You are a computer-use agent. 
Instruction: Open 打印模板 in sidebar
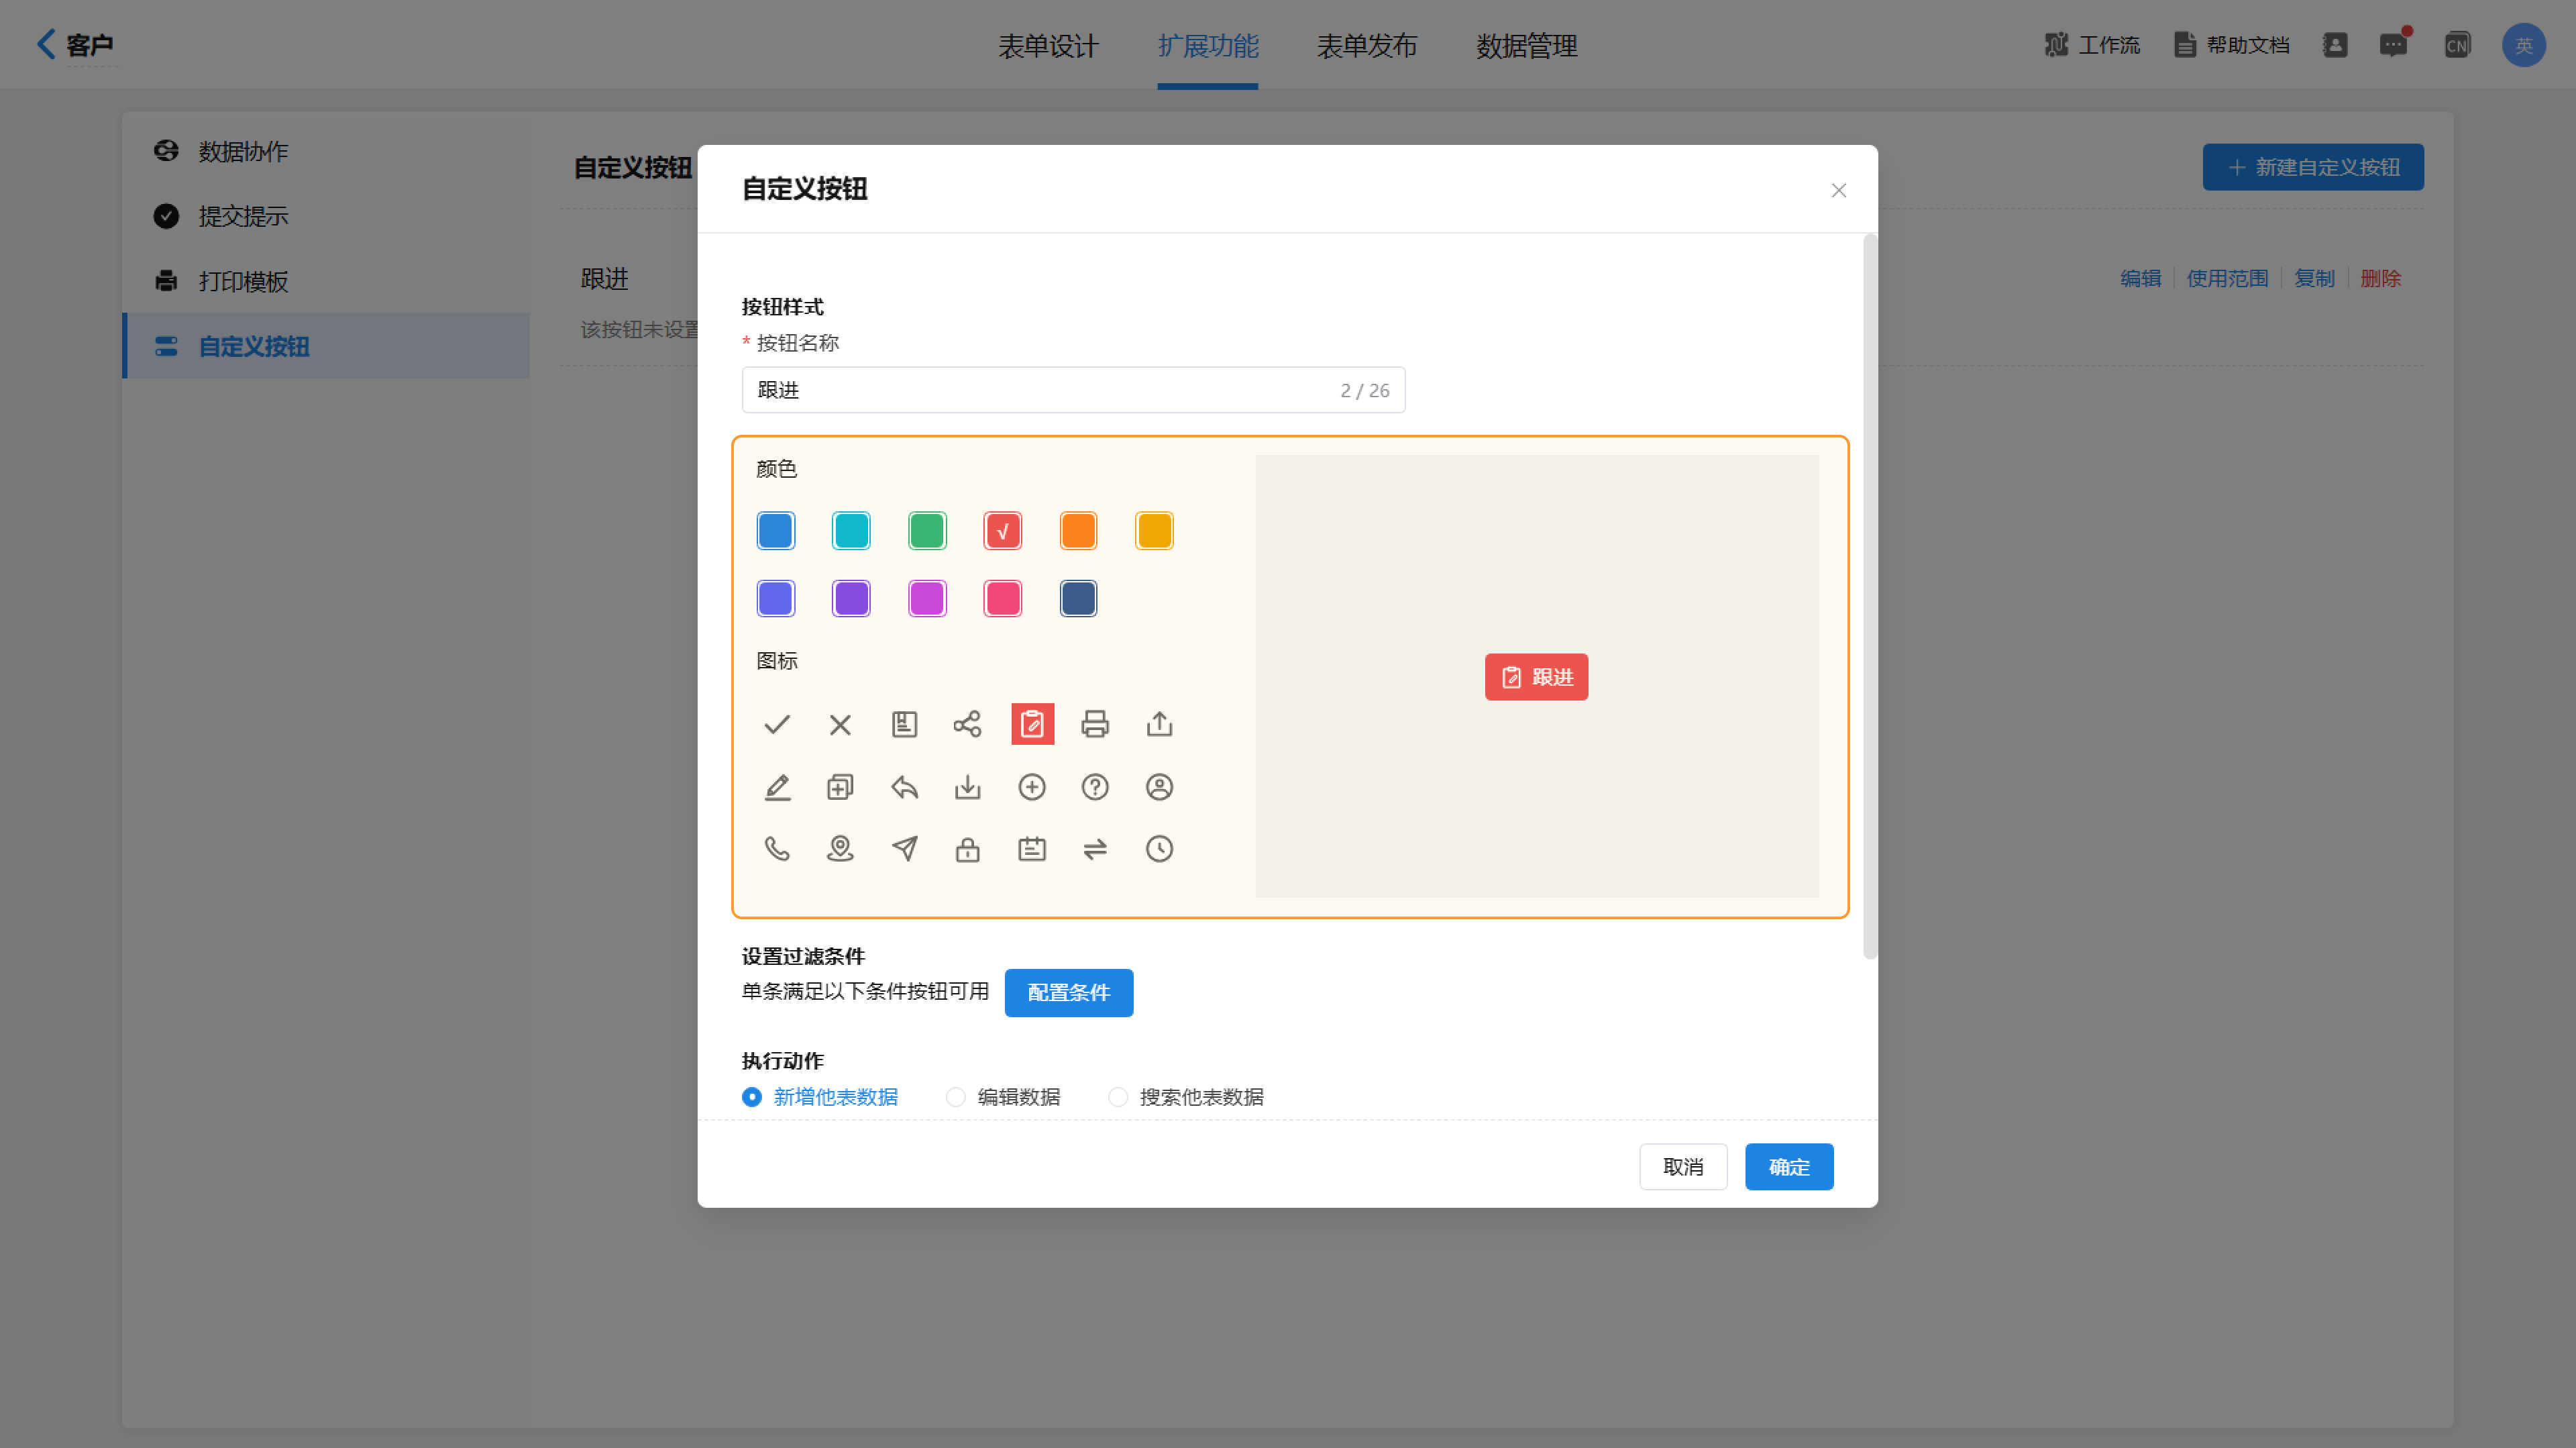(x=243, y=281)
